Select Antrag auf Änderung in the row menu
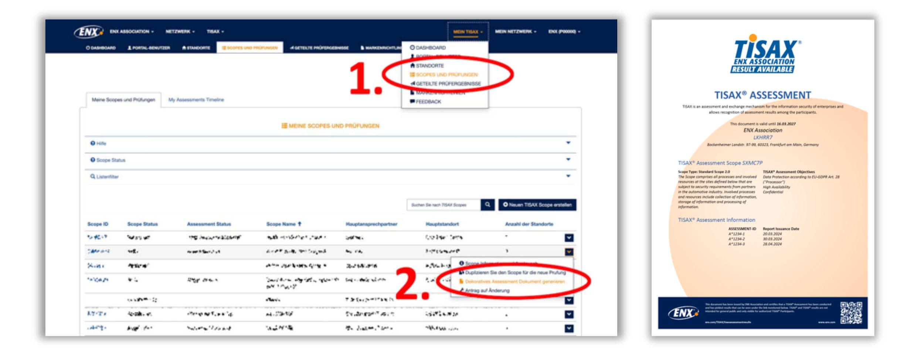Viewport: 924px width, 355px height. pyautogui.click(x=485, y=290)
